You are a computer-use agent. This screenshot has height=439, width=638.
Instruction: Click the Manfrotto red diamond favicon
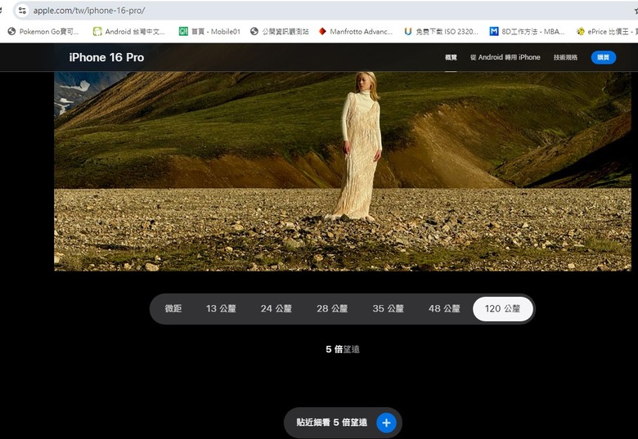tap(322, 31)
